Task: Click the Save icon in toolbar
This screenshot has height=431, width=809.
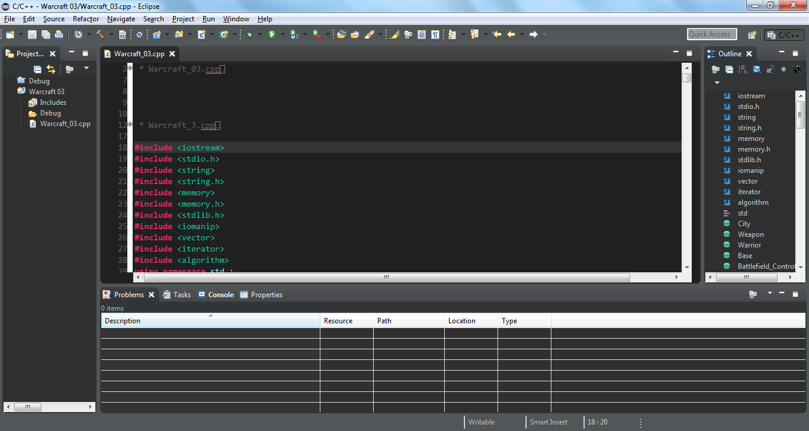Action: coord(32,34)
